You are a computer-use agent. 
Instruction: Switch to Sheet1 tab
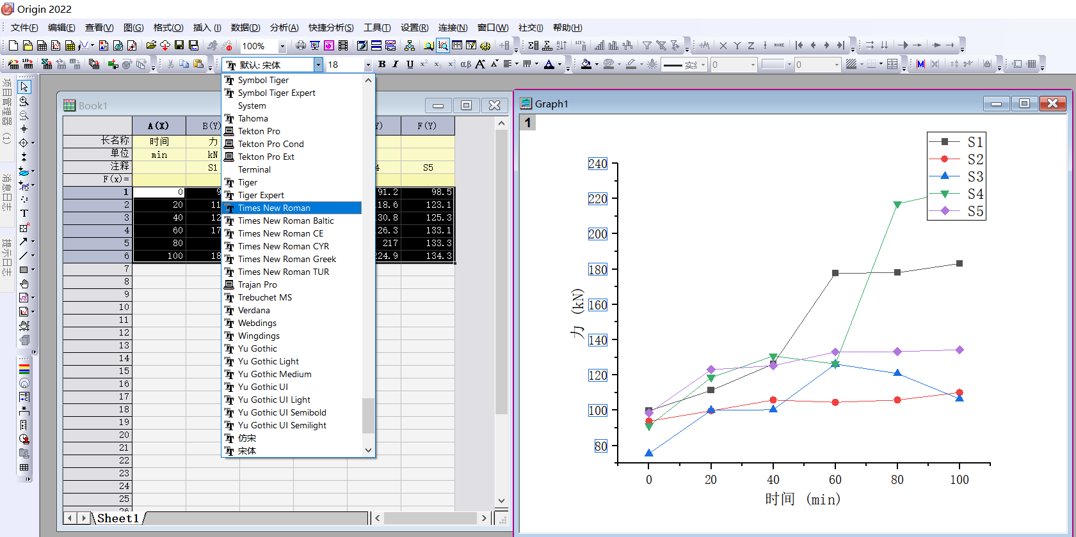pos(118,518)
